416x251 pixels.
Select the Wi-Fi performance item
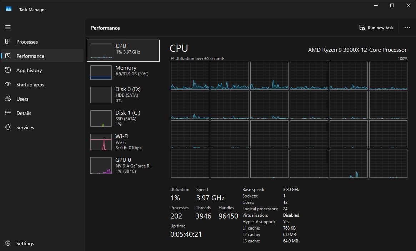pyautogui.click(x=123, y=142)
